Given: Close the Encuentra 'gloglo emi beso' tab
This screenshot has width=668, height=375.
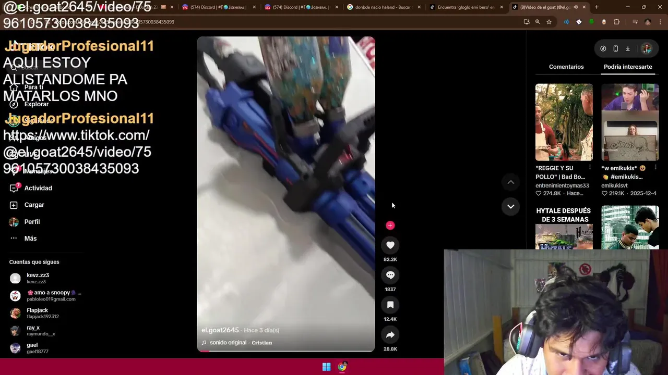Looking at the screenshot, I should point(502,7).
